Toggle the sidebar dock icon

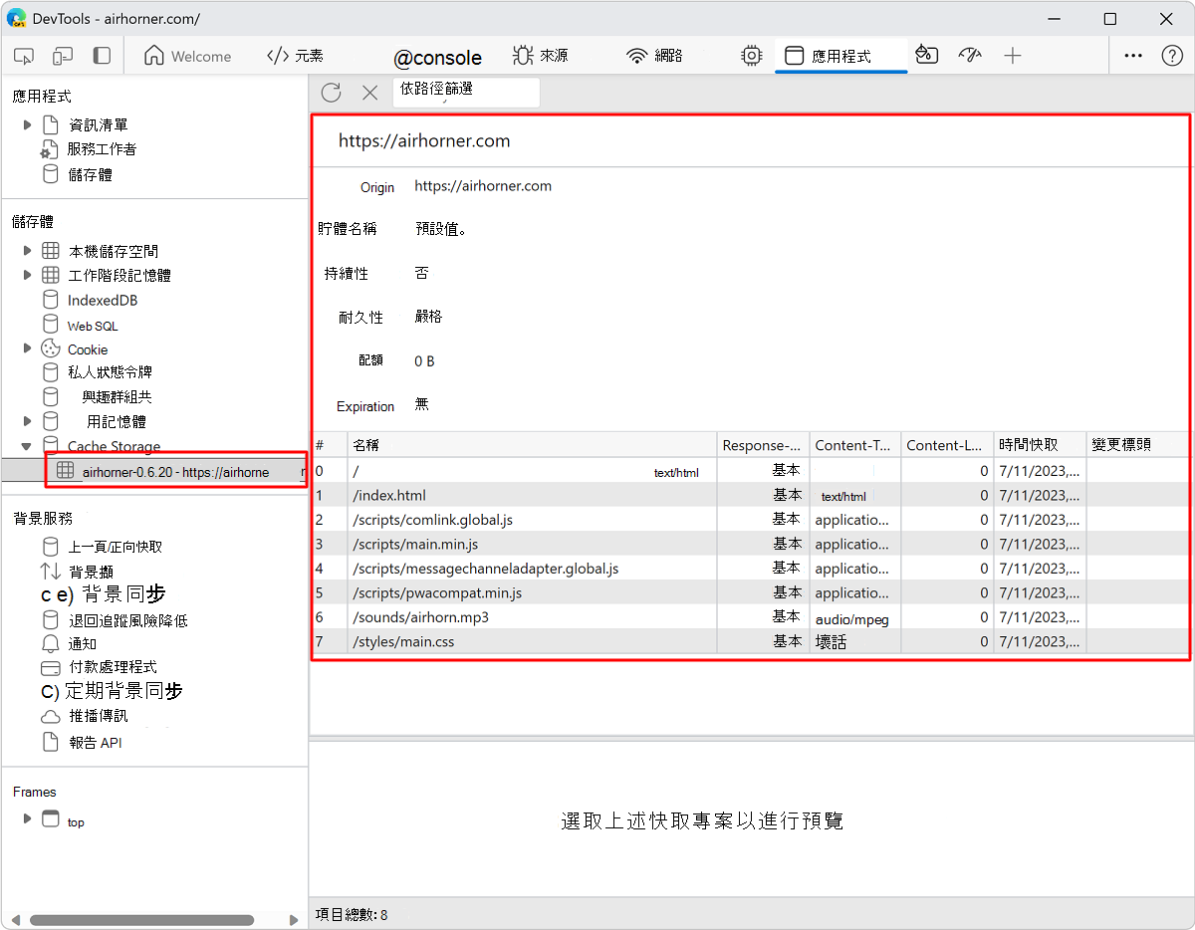(102, 56)
